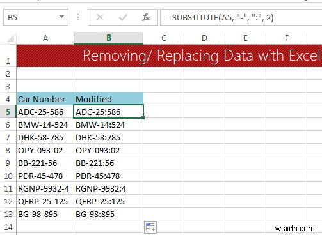This screenshot has height=235, width=322.
Task: Select cell containing ADC-25-586
Action: [45, 112]
